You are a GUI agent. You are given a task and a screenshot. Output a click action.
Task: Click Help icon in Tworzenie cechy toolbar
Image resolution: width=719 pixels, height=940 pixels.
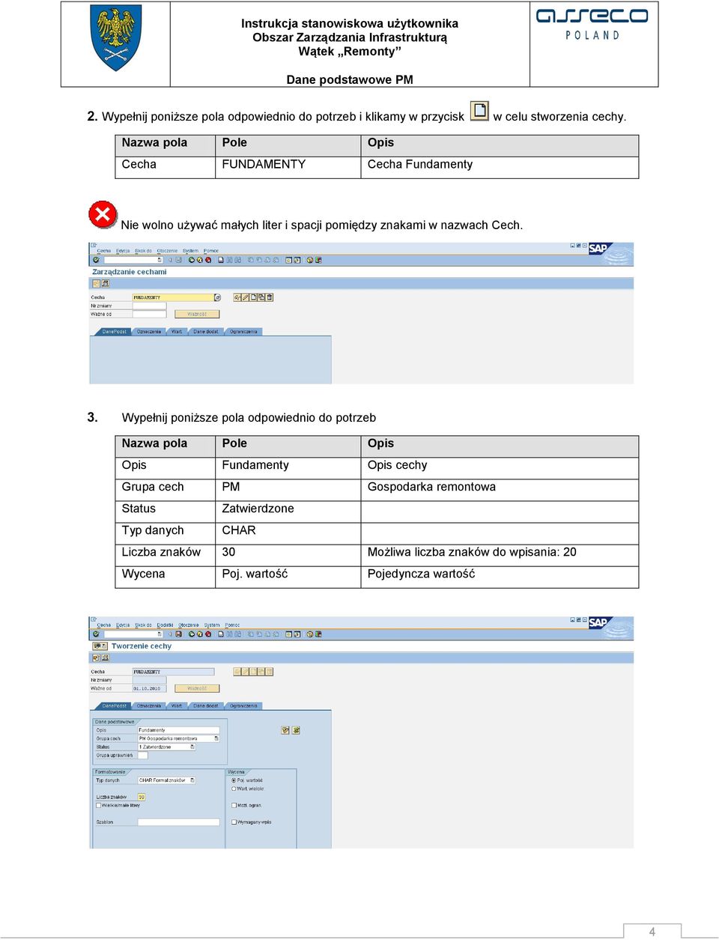click(310, 634)
